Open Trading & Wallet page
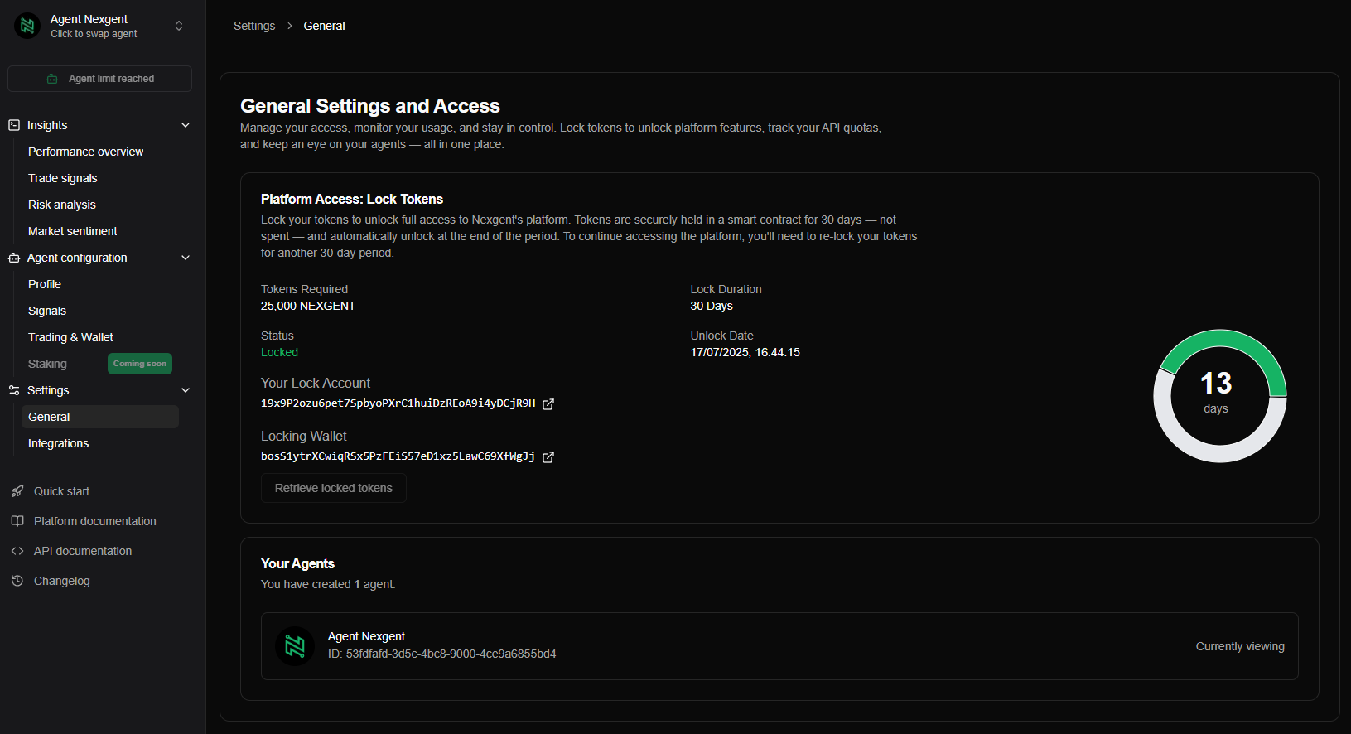Viewport: 1351px width, 734px height. 71,337
